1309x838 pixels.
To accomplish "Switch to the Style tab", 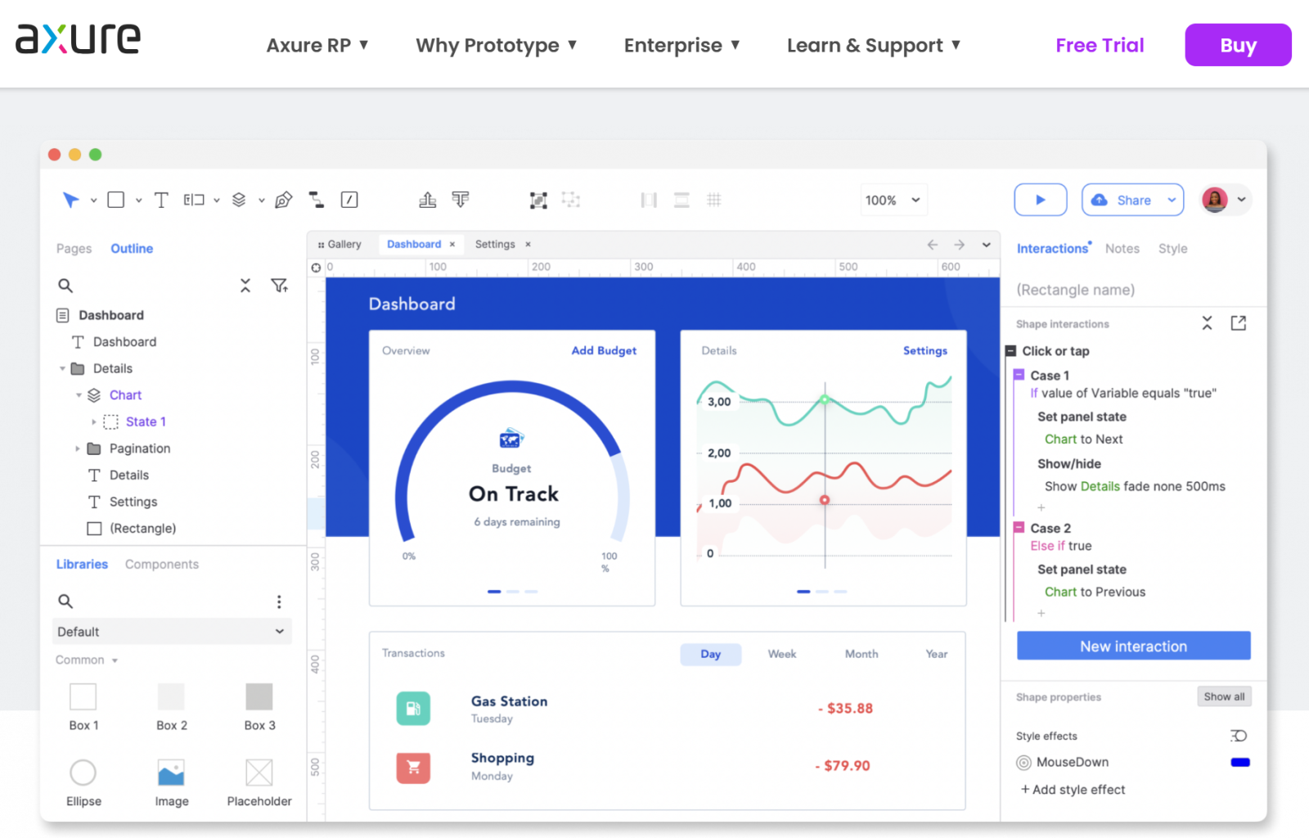I will pyautogui.click(x=1172, y=249).
